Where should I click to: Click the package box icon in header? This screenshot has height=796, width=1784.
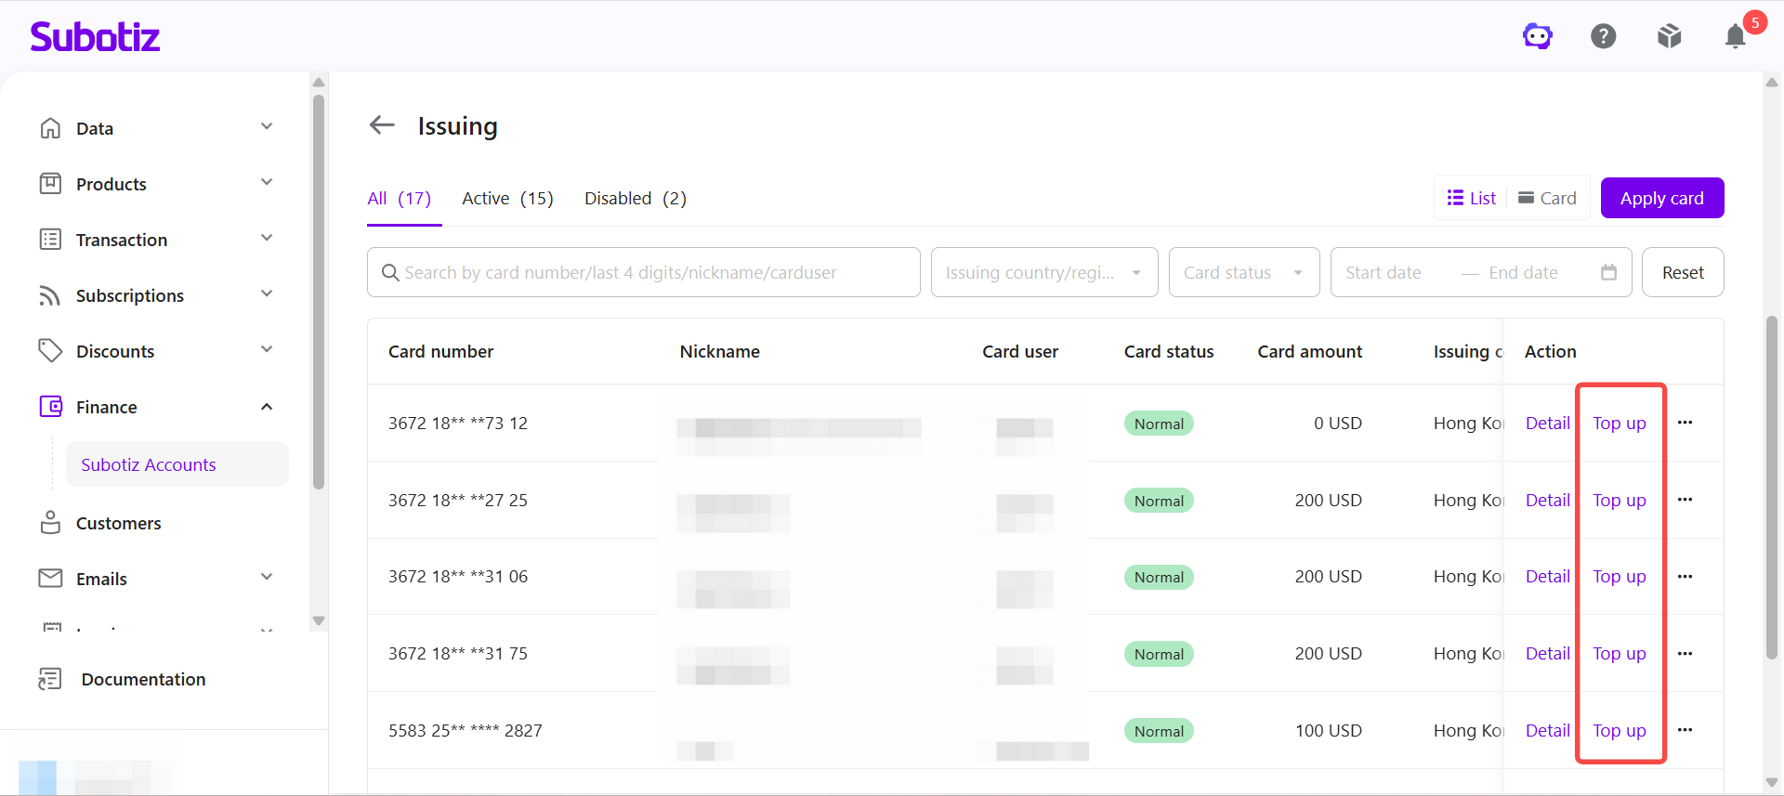pyautogui.click(x=1670, y=36)
